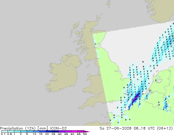
Task: Click the 25–30 mm dark blue legend swatch
Action: [55, 131]
